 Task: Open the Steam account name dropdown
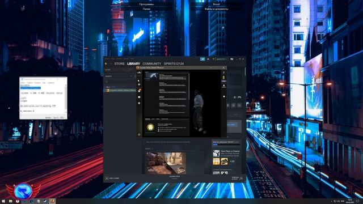point(221,59)
